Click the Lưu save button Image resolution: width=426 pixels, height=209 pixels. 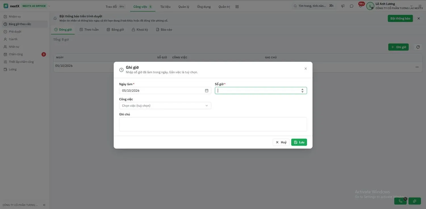pyautogui.click(x=299, y=142)
